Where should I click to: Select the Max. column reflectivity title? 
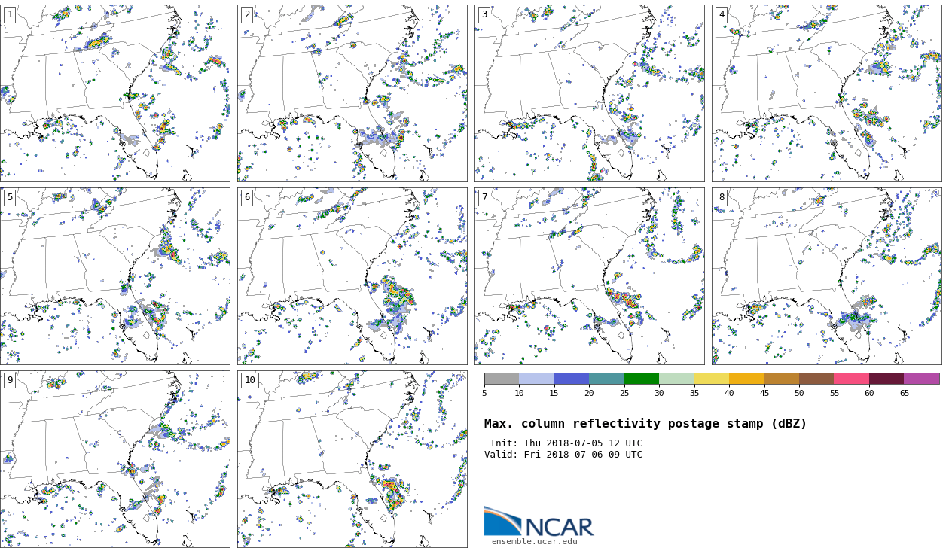[x=645, y=424]
